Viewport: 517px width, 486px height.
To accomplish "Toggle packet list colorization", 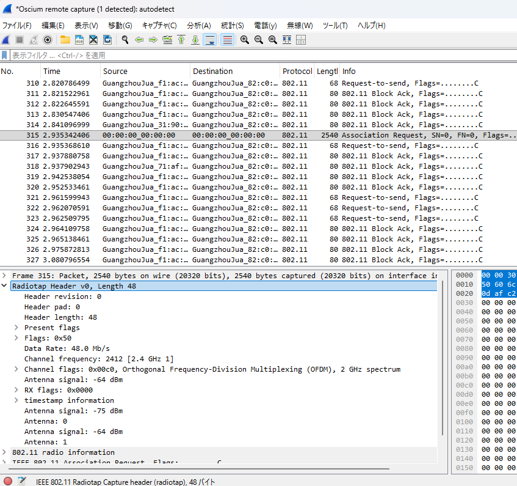I will click(228, 40).
